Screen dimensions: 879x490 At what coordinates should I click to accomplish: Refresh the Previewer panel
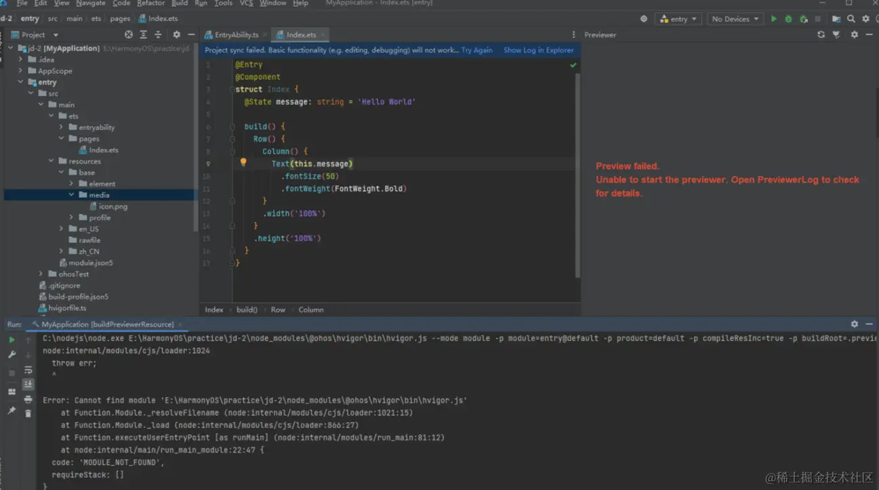(x=821, y=35)
